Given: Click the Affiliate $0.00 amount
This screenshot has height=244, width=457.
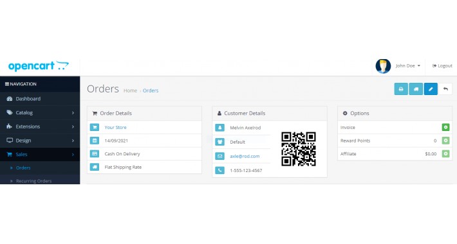Looking at the screenshot, I should 431,154.
